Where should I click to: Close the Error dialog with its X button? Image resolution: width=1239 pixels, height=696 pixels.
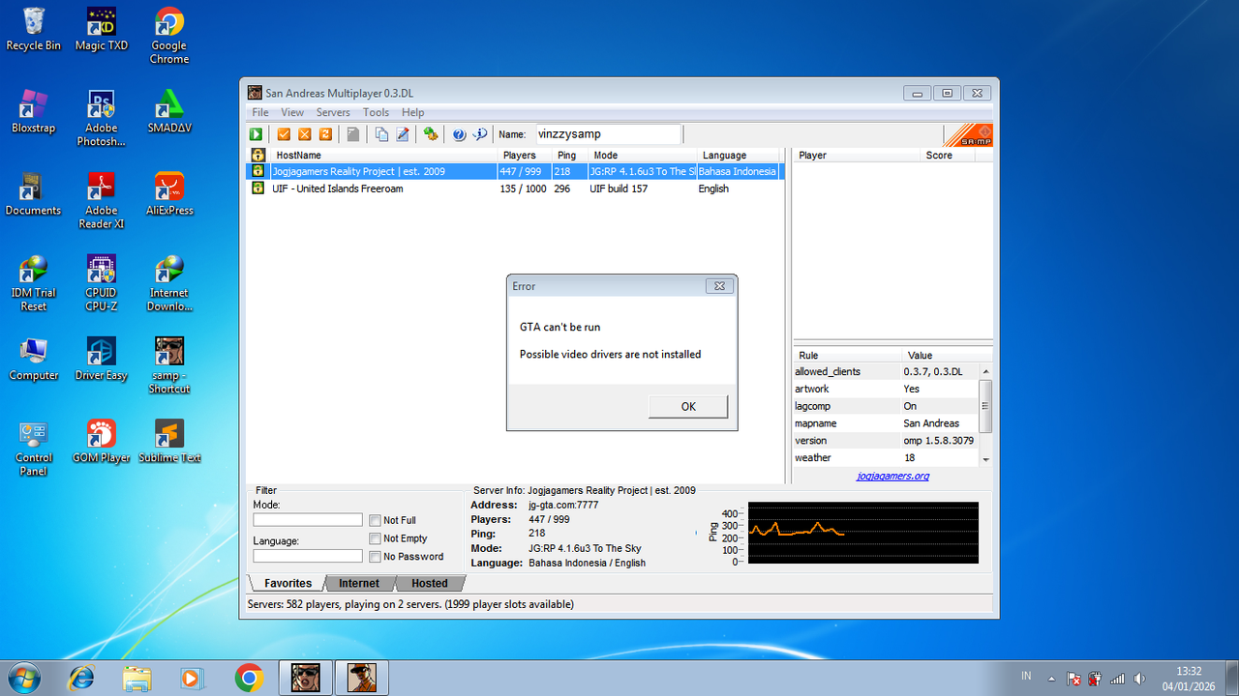tap(718, 286)
